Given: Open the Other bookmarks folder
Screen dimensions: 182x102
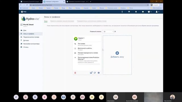Looking at the screenshot, I should pos(156,8).
